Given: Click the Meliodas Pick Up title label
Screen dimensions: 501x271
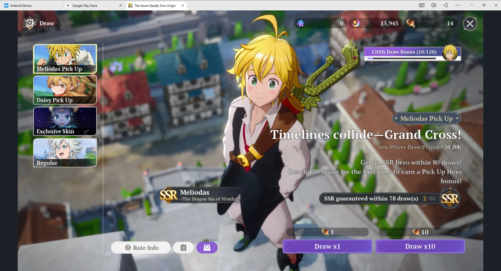Looking at the screenshot, I should 426,119.
